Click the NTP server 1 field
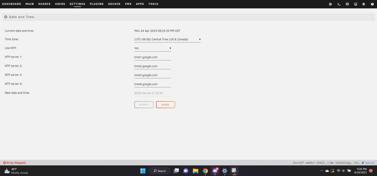 153,57
